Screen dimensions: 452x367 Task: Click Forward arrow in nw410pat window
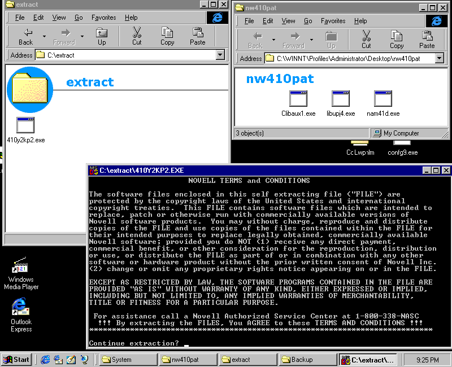[295, 36]
